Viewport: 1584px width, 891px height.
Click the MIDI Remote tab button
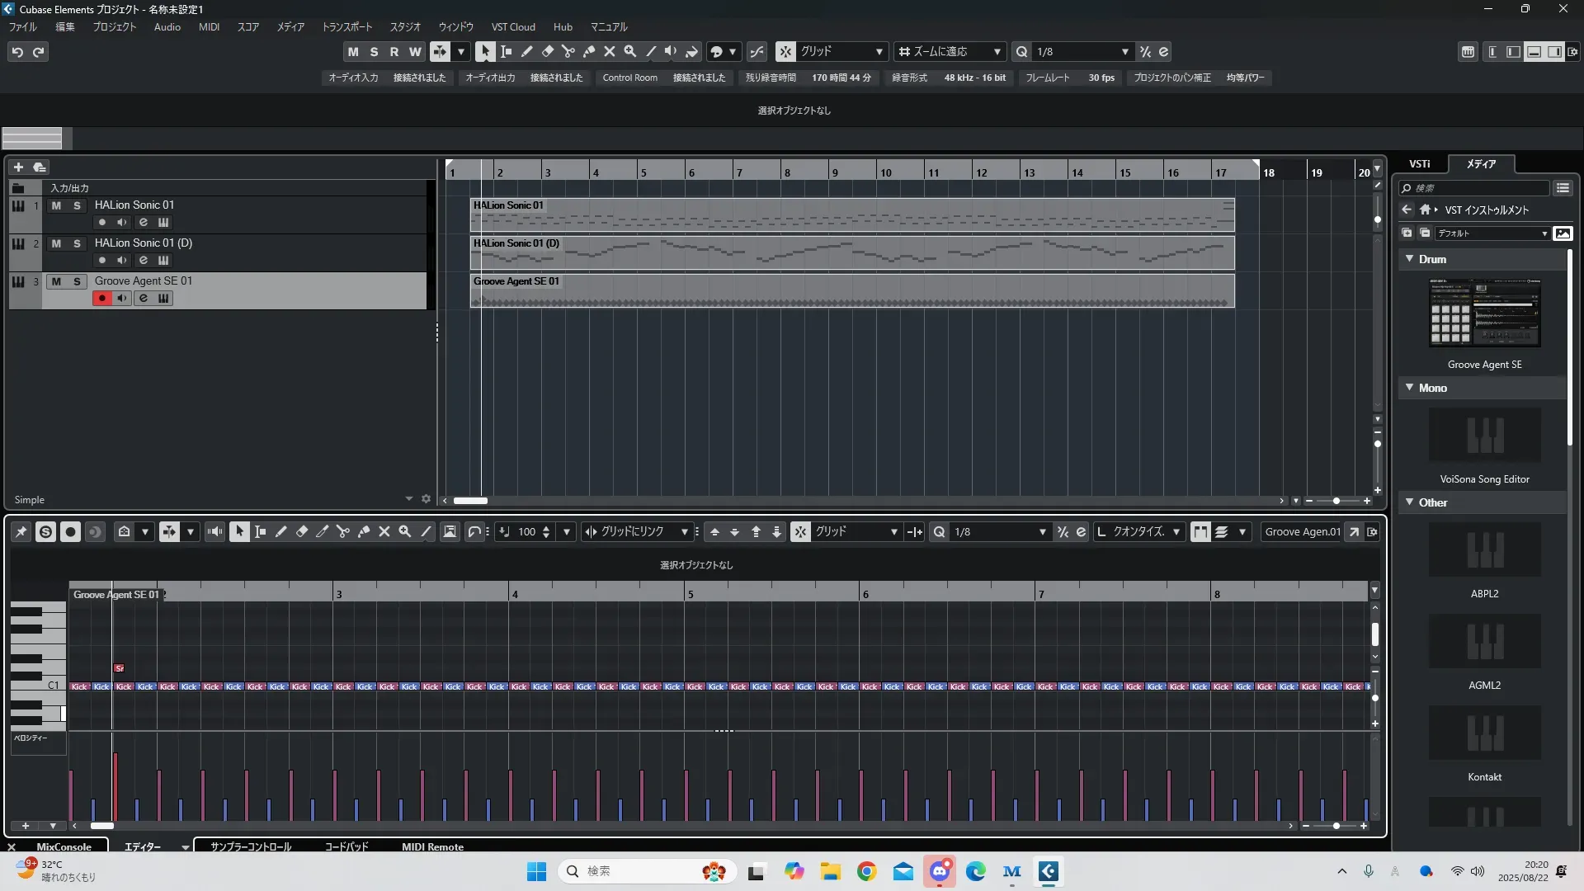pyautogui.click(x=432, y=846)
